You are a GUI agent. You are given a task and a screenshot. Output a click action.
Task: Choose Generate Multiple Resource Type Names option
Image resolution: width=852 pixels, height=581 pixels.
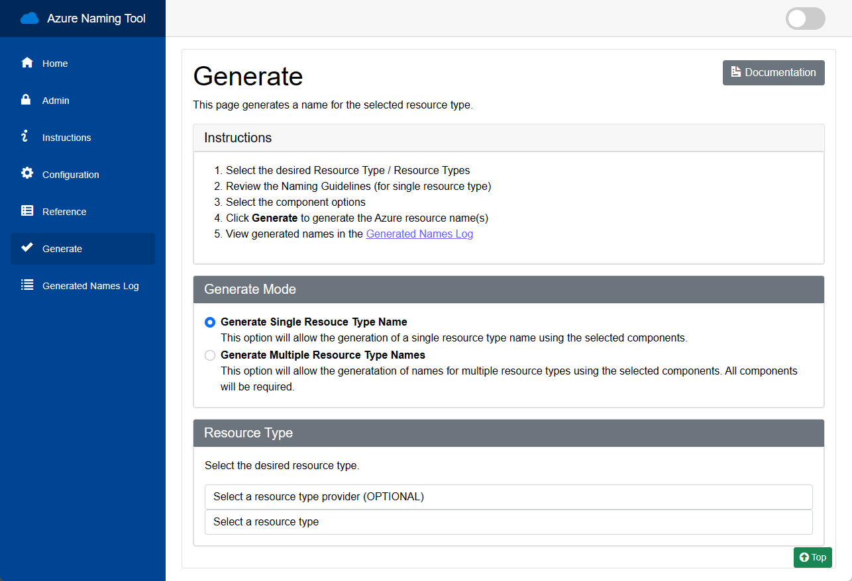click(209, 355)
